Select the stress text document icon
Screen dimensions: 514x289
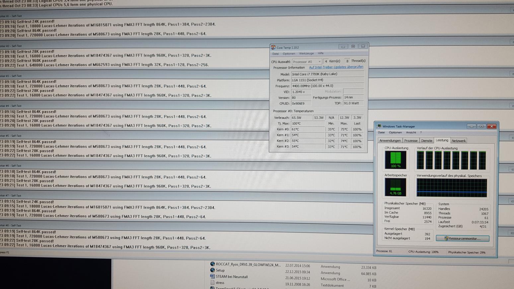212,282
